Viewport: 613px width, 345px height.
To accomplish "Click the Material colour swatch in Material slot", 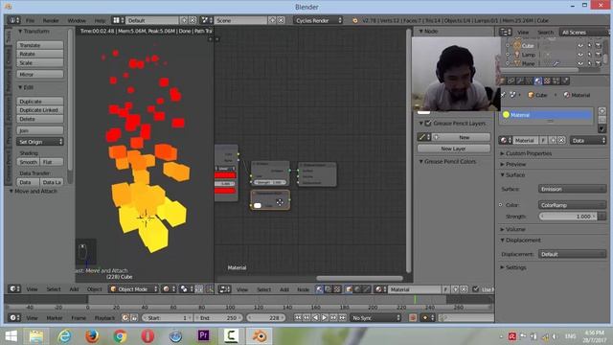I will point(506,115).
